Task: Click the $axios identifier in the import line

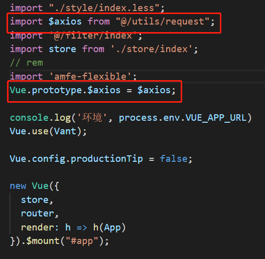Action: (x=65, y=22)
